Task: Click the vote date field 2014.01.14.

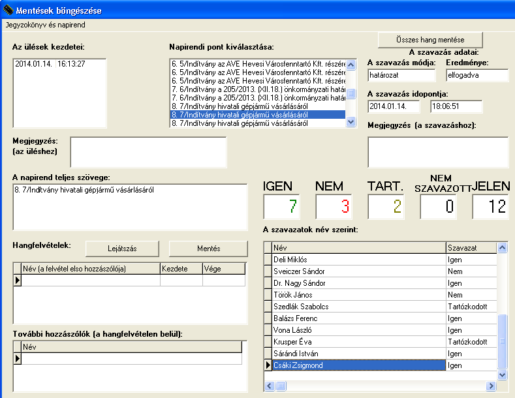Action: pos(394,106)
